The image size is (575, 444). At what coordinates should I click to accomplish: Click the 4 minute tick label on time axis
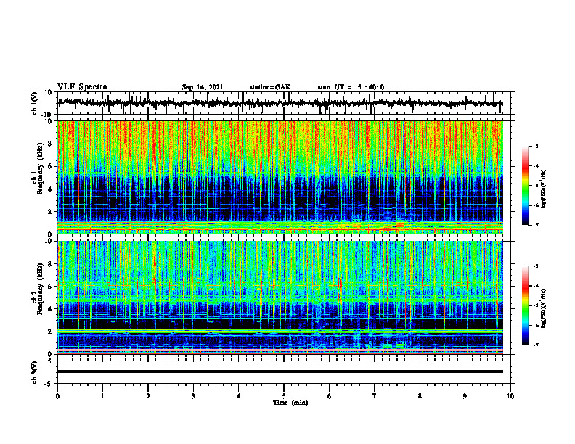239,396
